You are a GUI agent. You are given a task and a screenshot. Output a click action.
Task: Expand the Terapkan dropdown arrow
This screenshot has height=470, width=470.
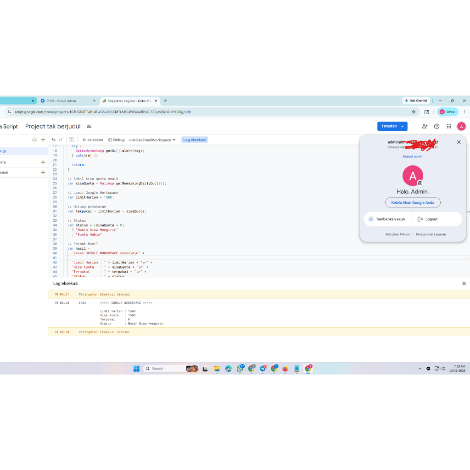pyautogui.click(x=403, y=126)
